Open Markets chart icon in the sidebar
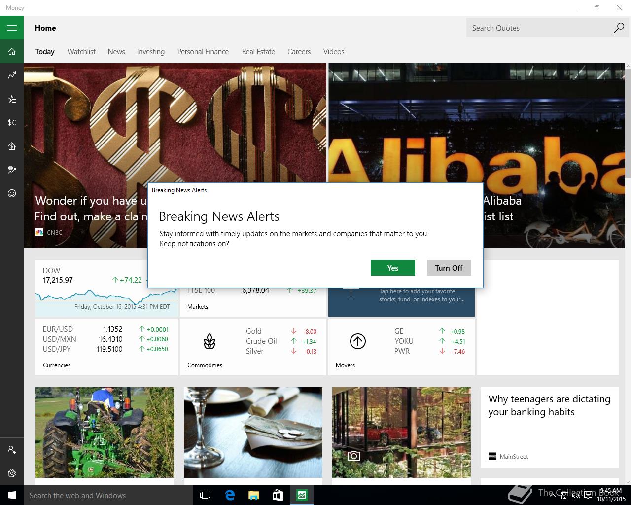Viewport: 631px width, 505px height. click(12, 75)
